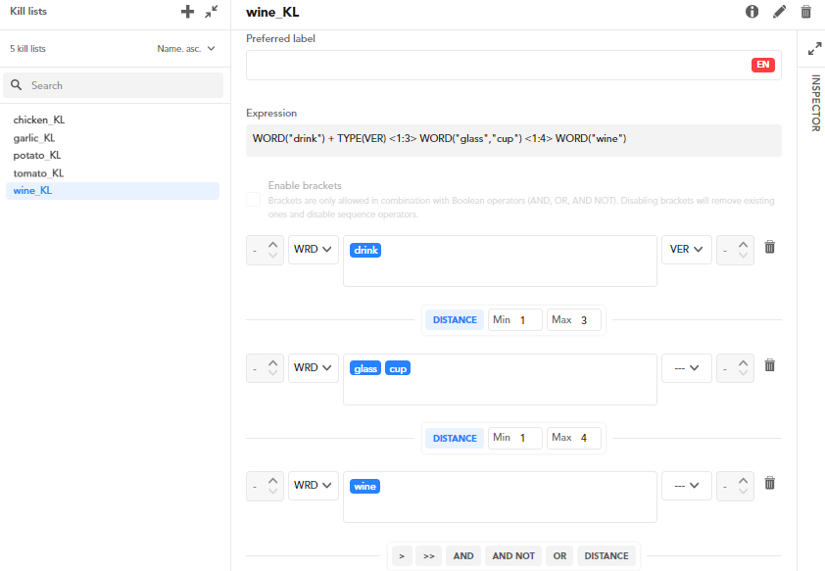Viewport: 825px width, 571px height.
Task: Delete wine_KL using the header trash icon
Action: (805, 12)
